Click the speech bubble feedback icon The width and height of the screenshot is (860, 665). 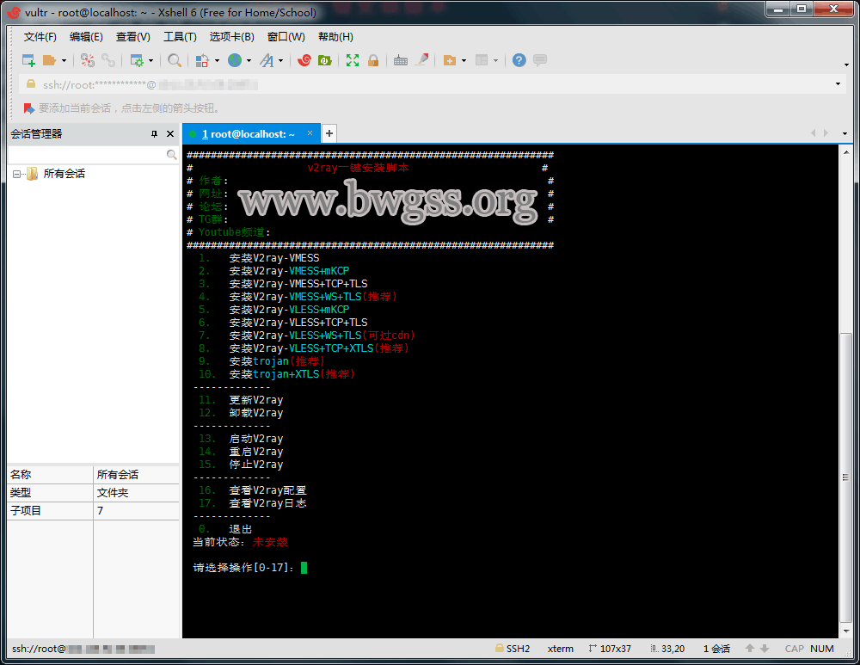(540, 60)
